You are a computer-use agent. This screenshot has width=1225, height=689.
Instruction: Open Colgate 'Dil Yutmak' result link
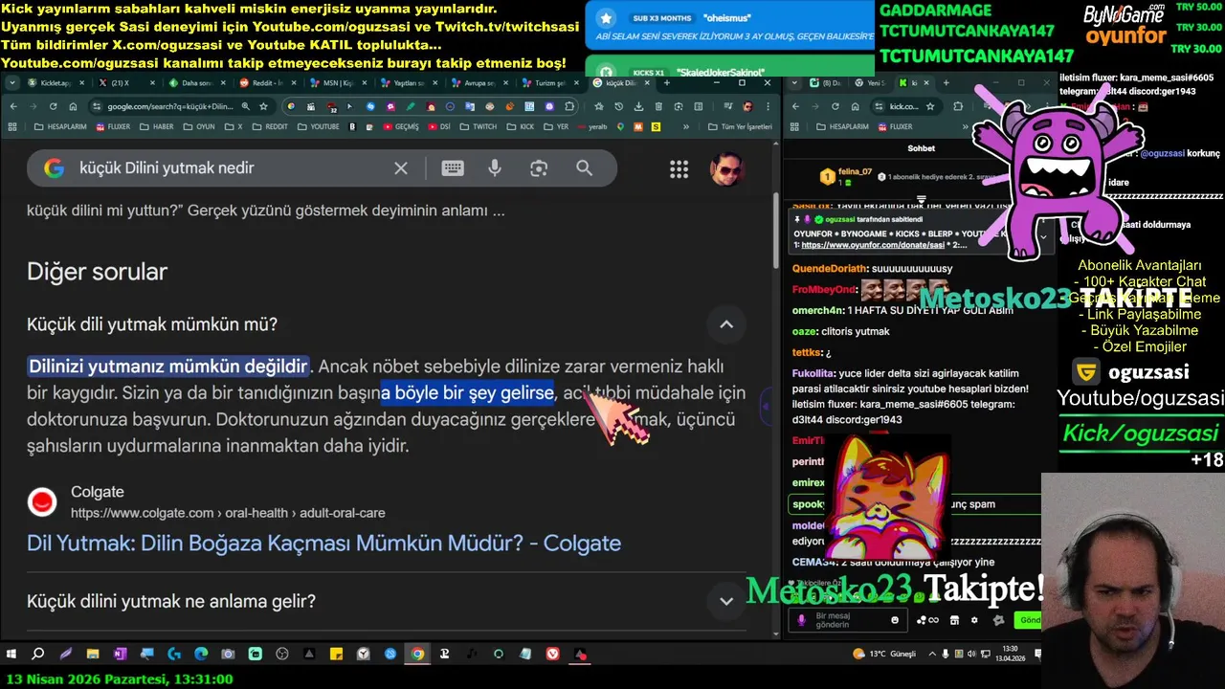pyautogui.click(x=323, y=544)
